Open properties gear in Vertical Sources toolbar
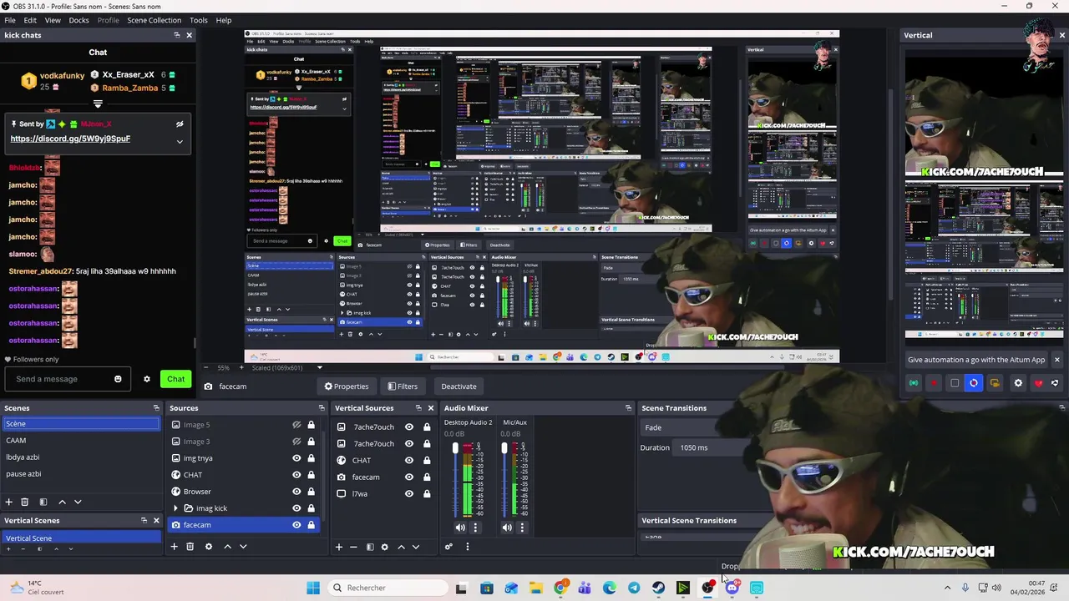Viewport: 1069px width, 601px height. pyautogui.click(x=384, y=547)
